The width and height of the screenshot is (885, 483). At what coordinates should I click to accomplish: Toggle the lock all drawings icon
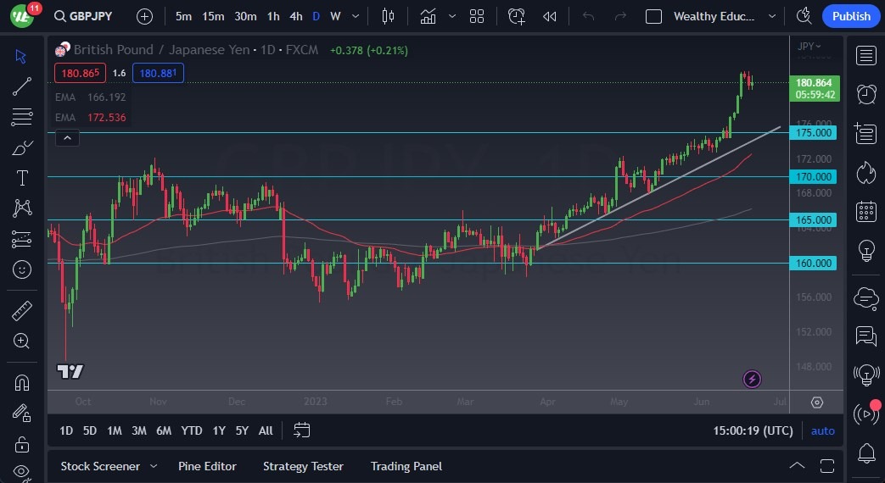click(x=22, y=444)
